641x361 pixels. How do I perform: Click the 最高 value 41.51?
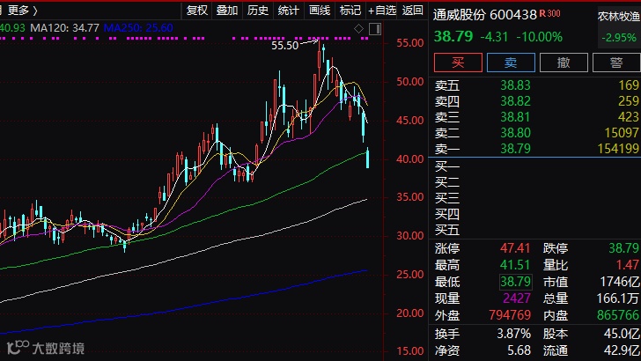(515, 265)
